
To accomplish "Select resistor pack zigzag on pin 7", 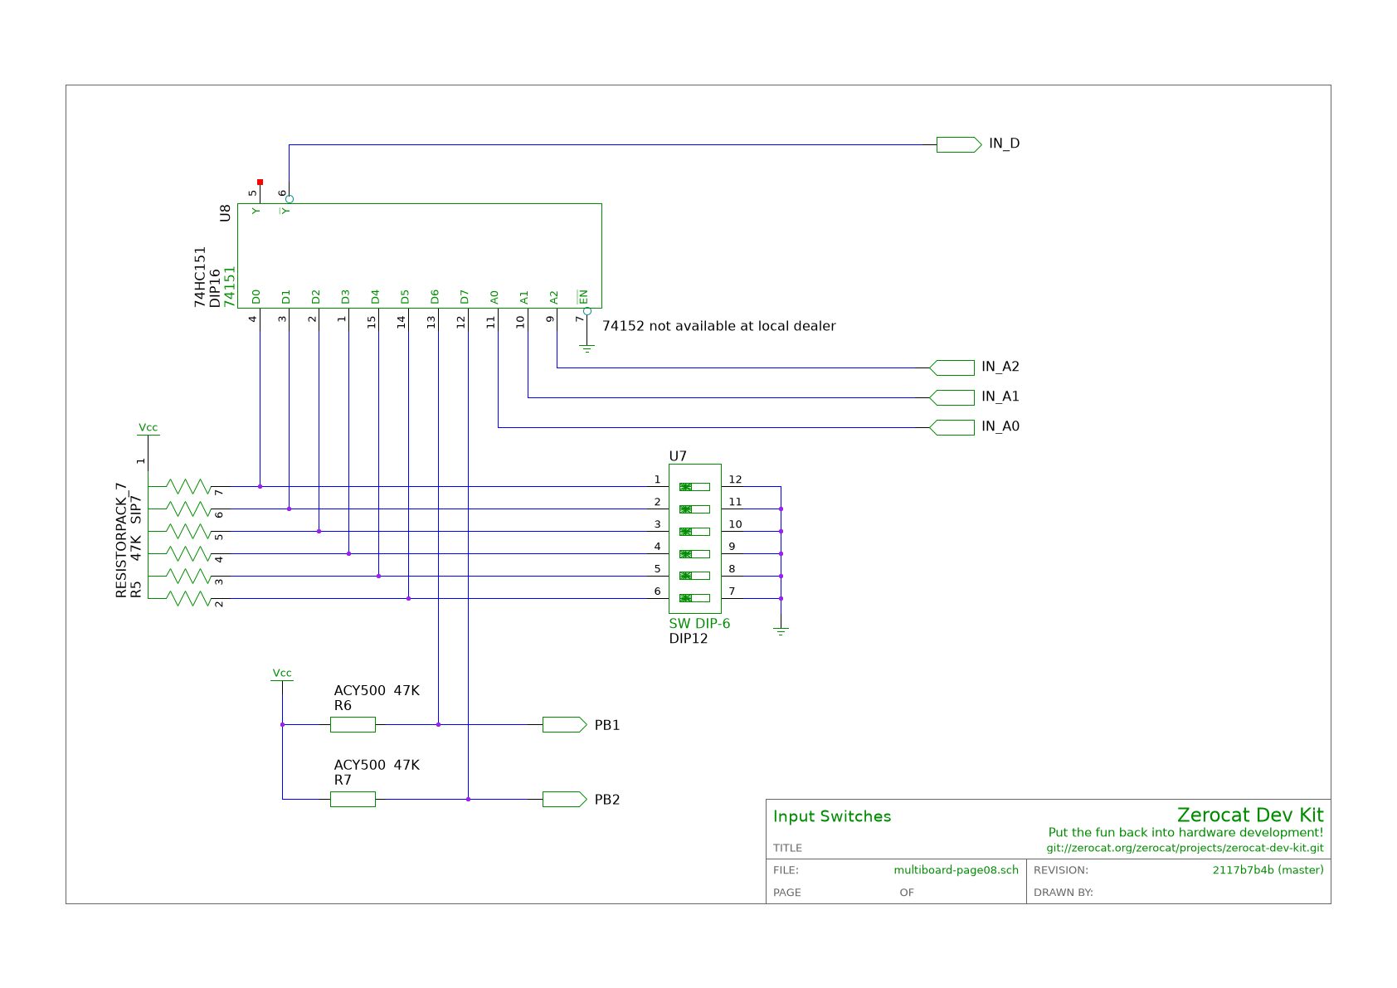I will click(188, 486).
